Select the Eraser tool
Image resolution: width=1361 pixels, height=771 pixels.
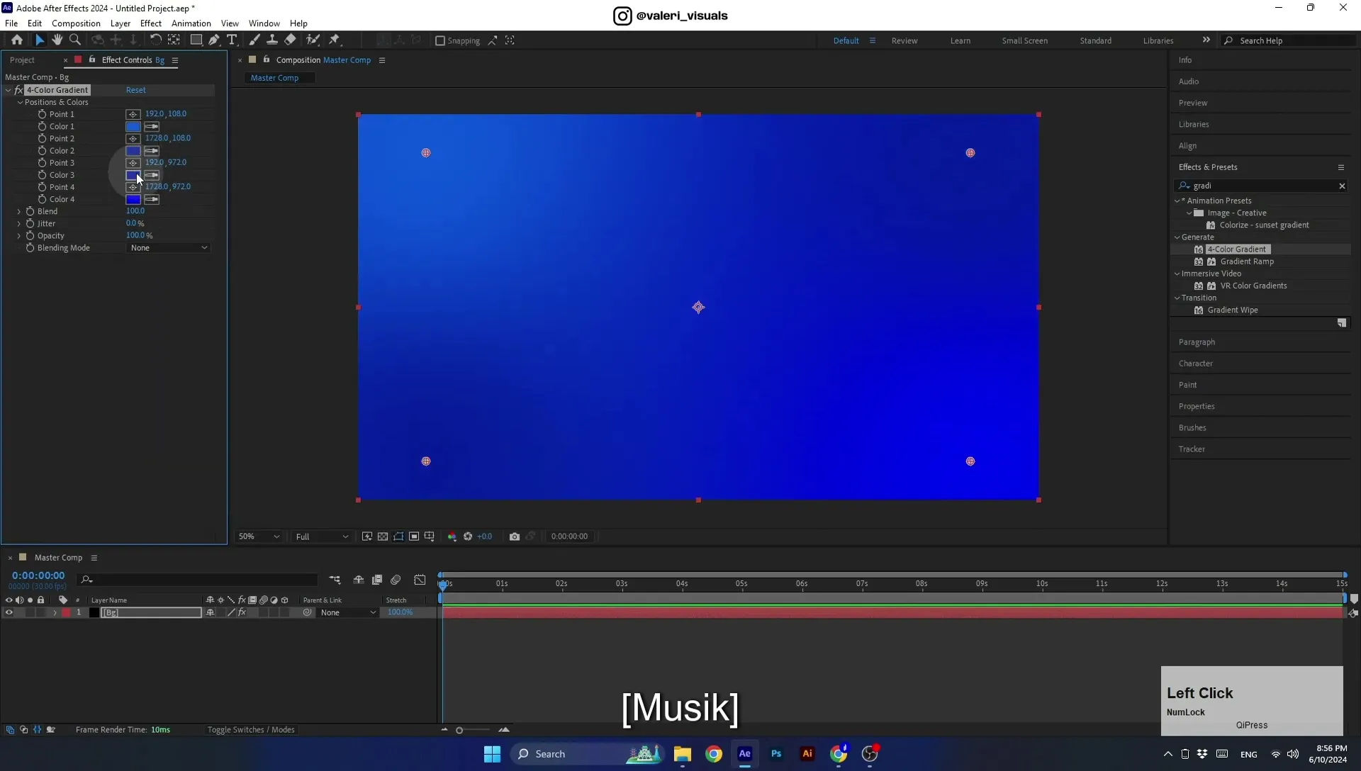[291, 40]
